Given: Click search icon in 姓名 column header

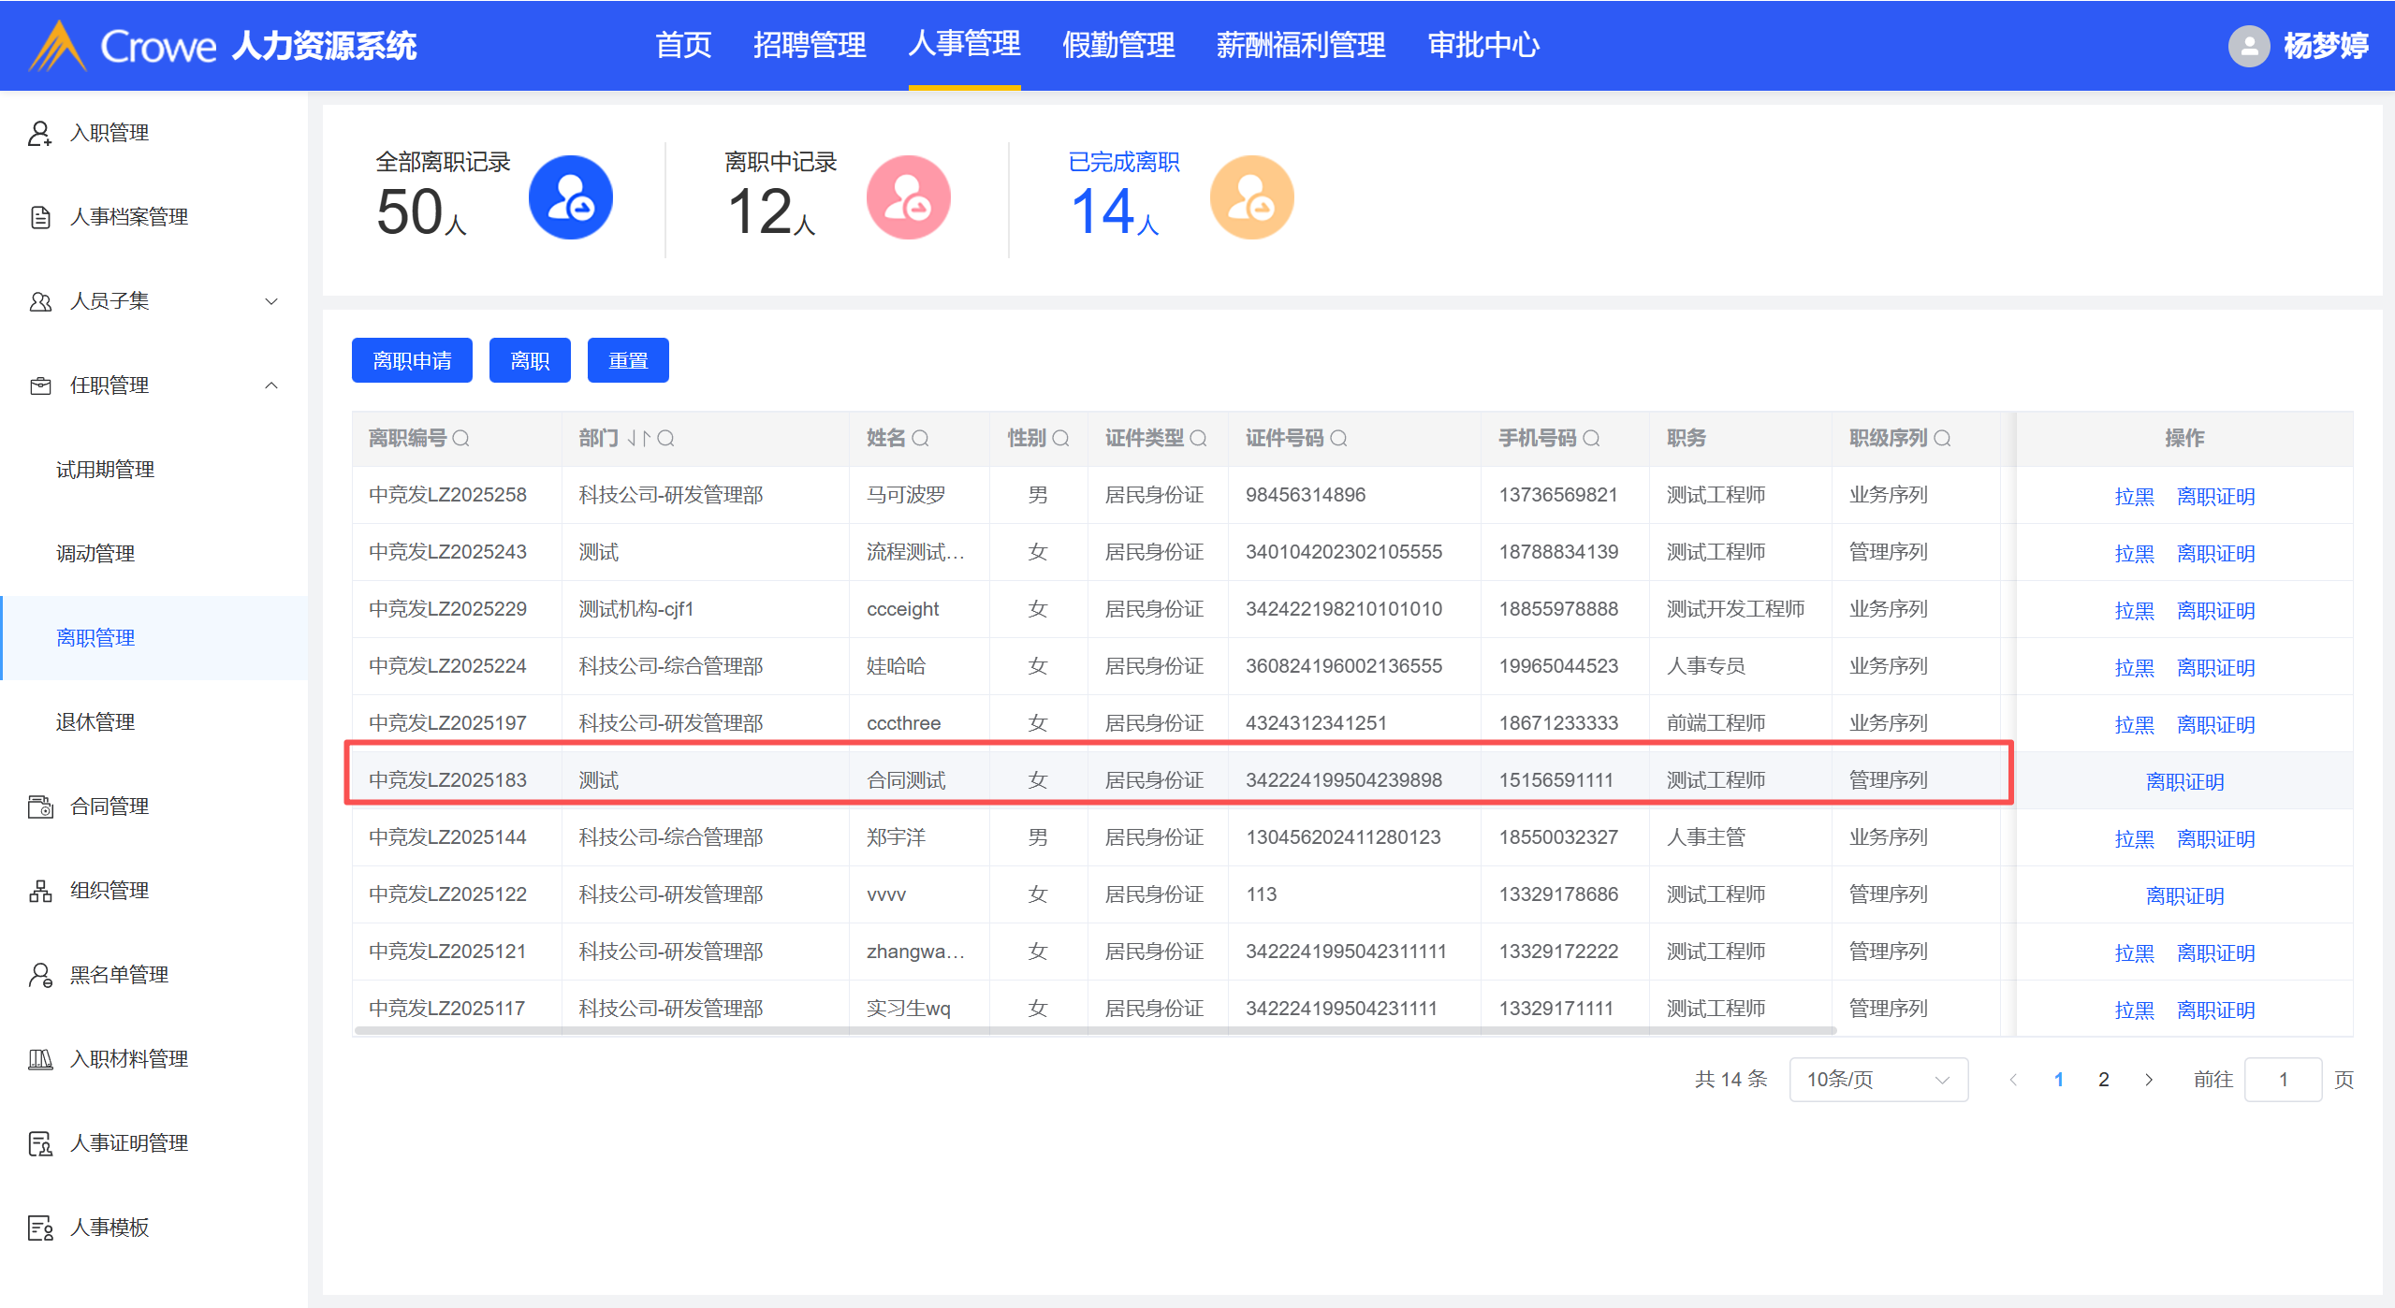Looking at the screenshot, I should (920, 438).
